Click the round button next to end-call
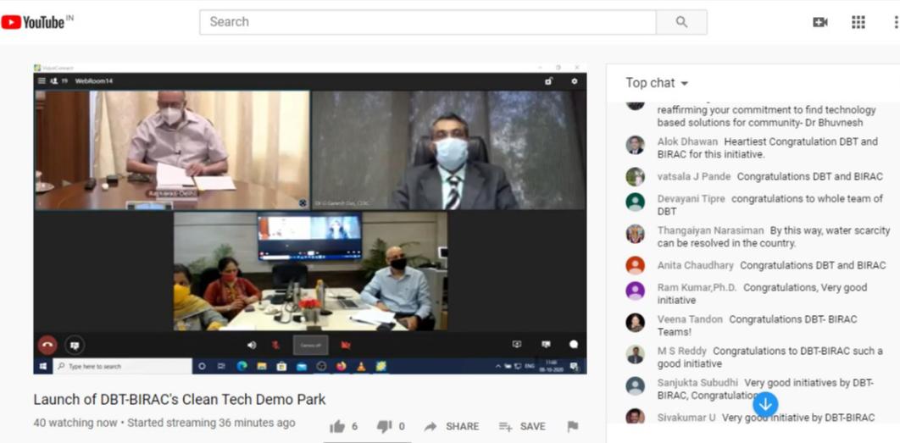The image size is (900, 443). 74,345
